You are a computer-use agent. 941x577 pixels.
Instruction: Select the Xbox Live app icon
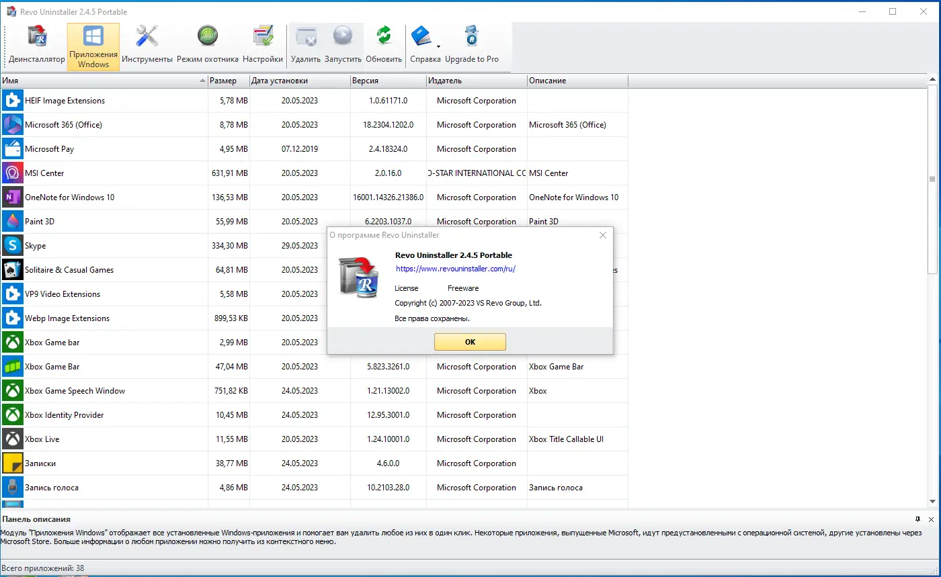(12, 439)
